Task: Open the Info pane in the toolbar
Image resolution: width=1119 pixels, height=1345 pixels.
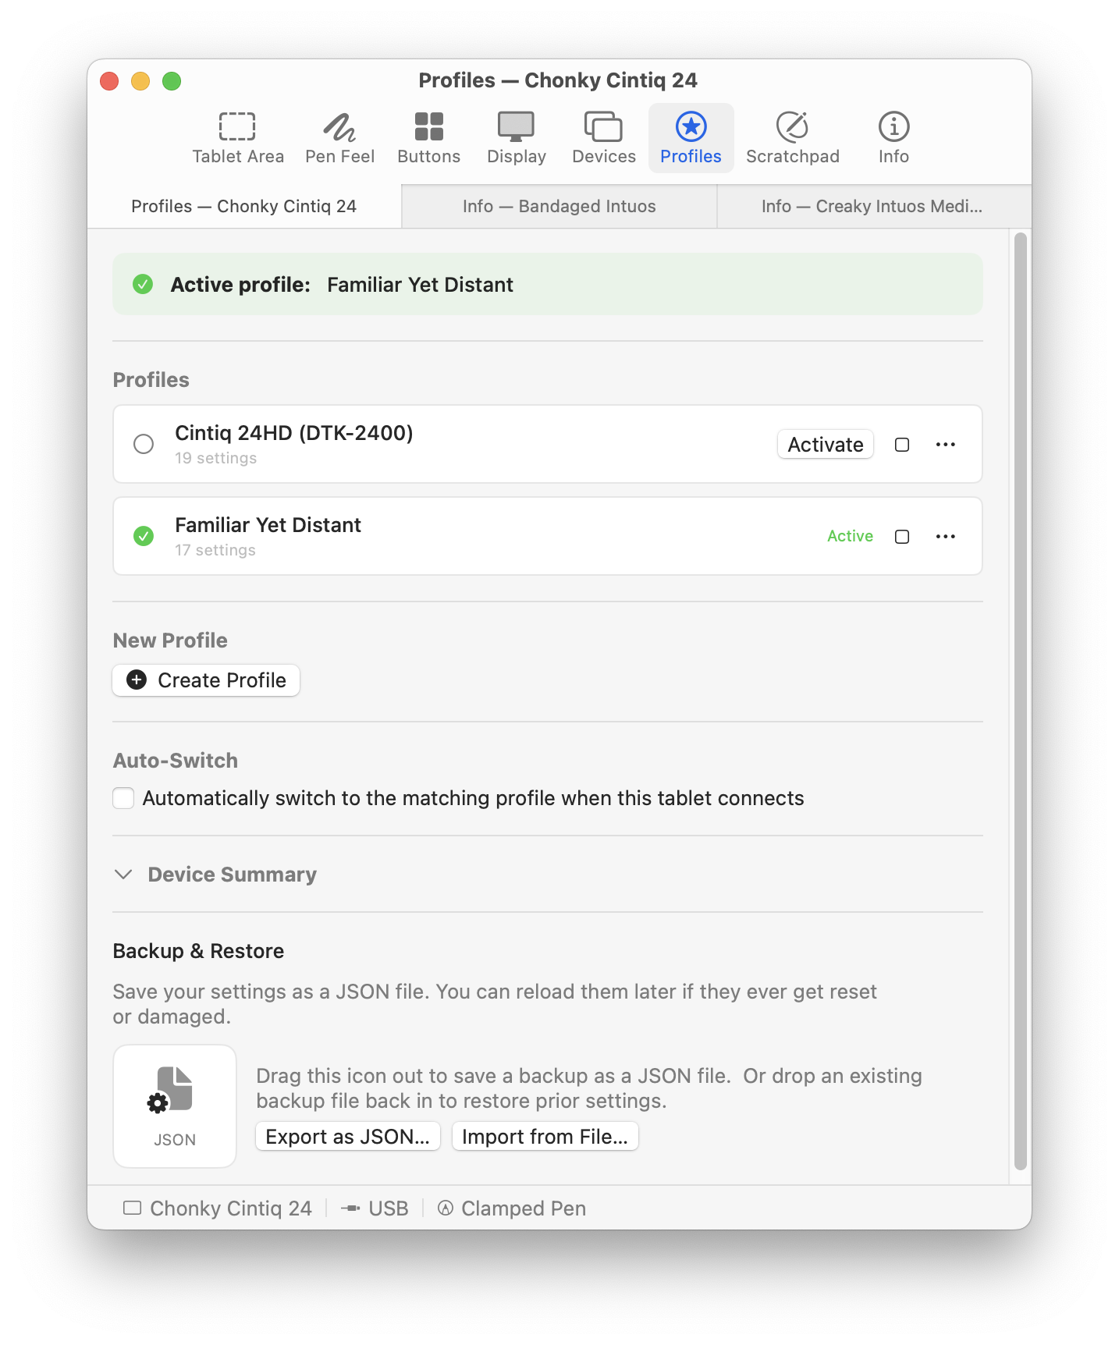Action: tap(893, 138)
